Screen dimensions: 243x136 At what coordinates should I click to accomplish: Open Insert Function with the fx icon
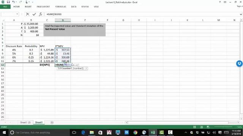pos(41,14)
